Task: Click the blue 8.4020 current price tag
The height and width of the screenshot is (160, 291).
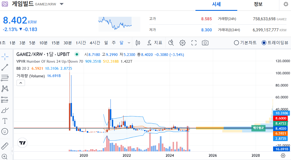Action: [x=281, y=128]
